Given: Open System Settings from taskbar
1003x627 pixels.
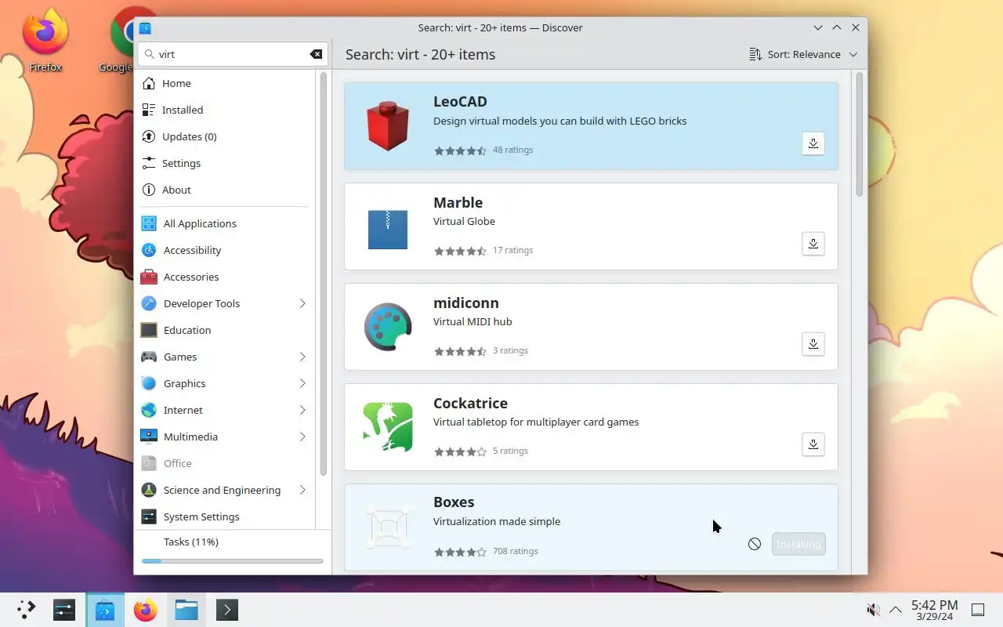Looking at the screenshot, I should (64, 610).
